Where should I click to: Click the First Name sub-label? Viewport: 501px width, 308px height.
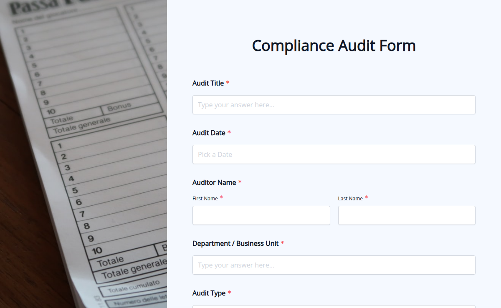tap(205, 198)
